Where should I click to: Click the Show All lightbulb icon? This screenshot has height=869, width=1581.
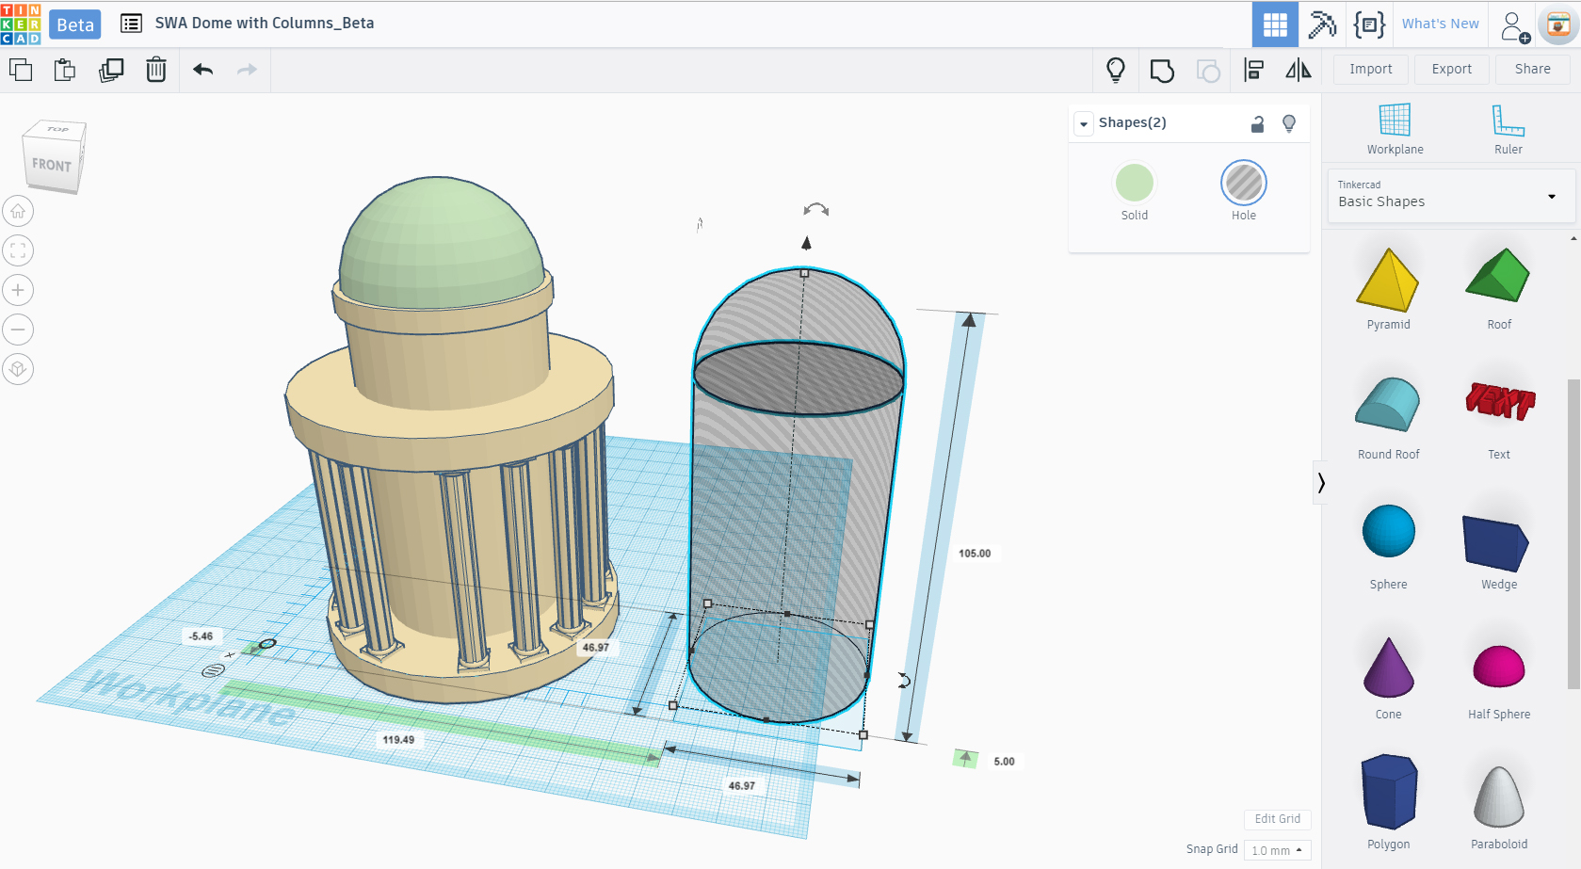(x=1116, y=70)
